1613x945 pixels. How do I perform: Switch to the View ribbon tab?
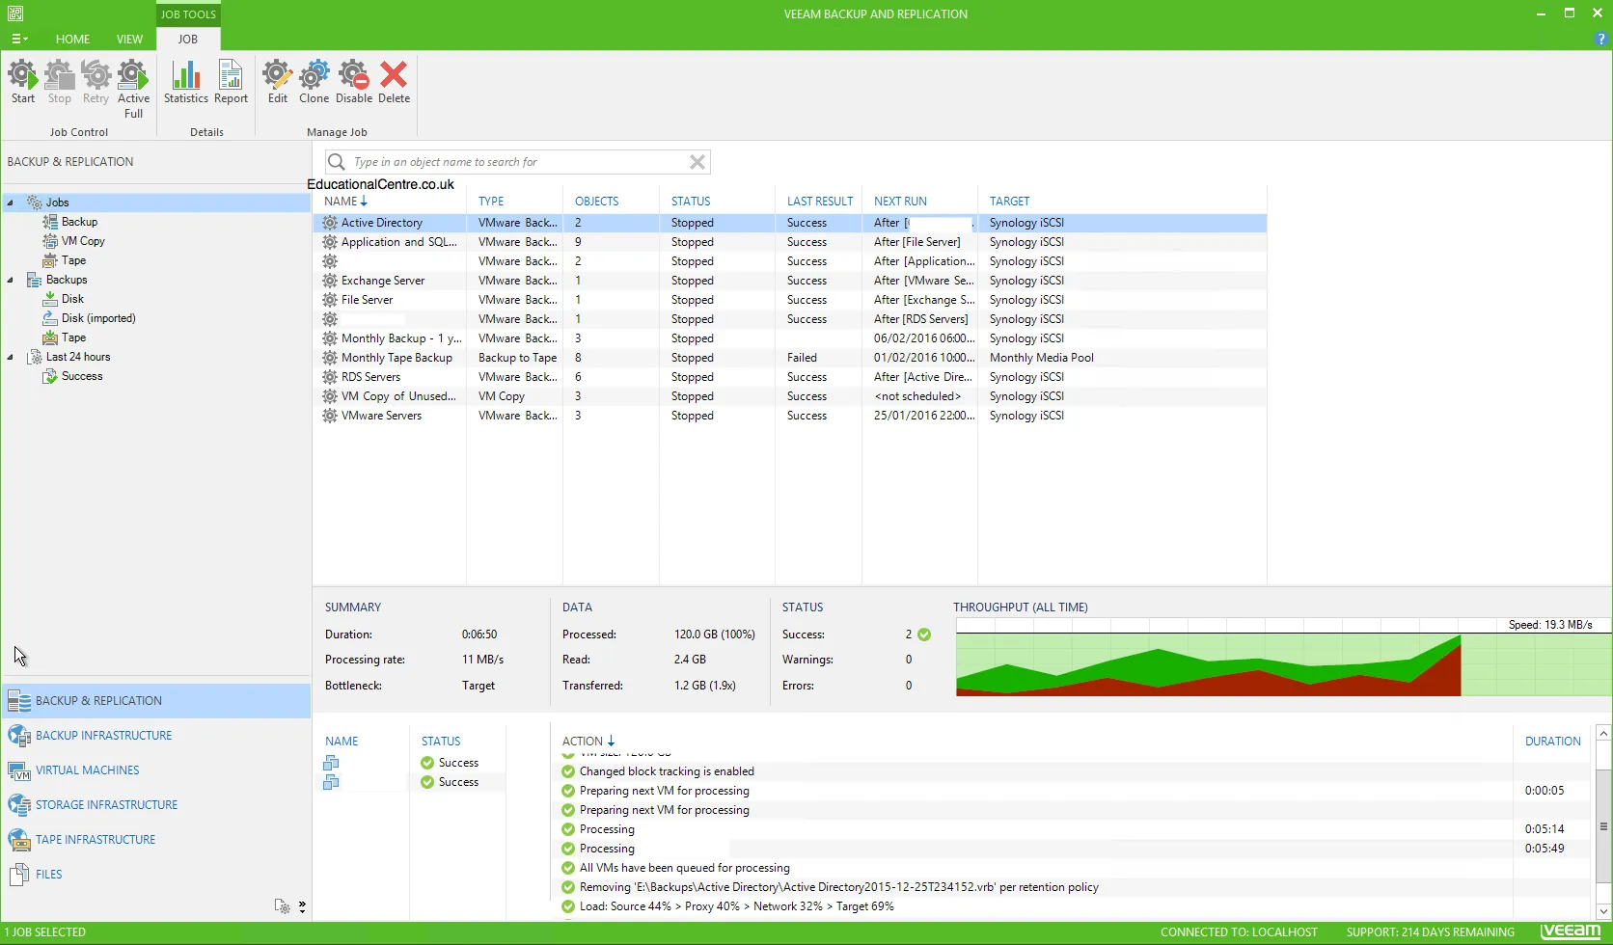coord(129,40)
